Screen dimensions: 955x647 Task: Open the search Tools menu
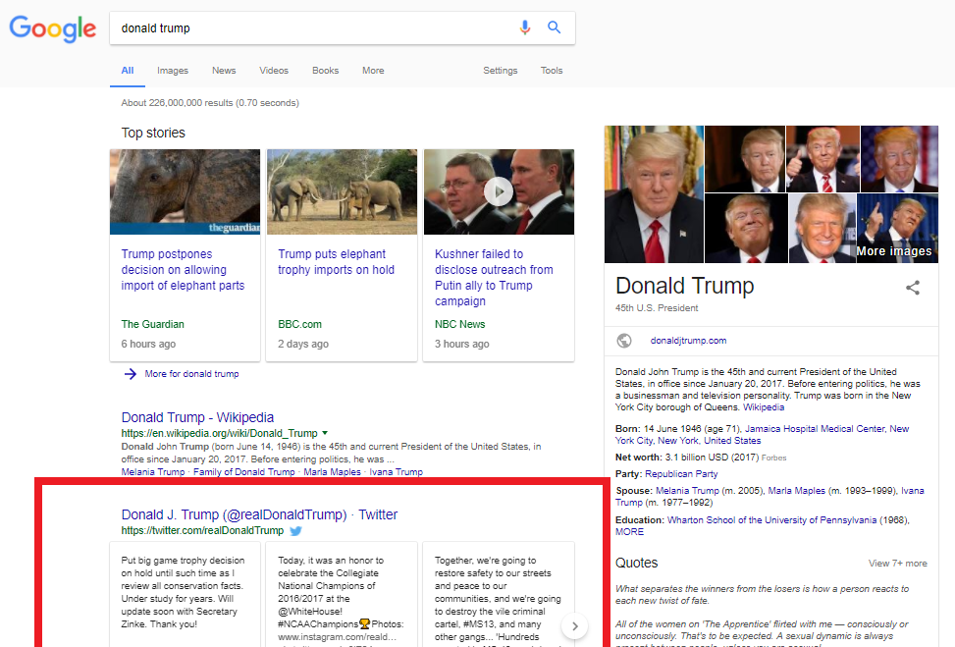[x=552, y=71]
